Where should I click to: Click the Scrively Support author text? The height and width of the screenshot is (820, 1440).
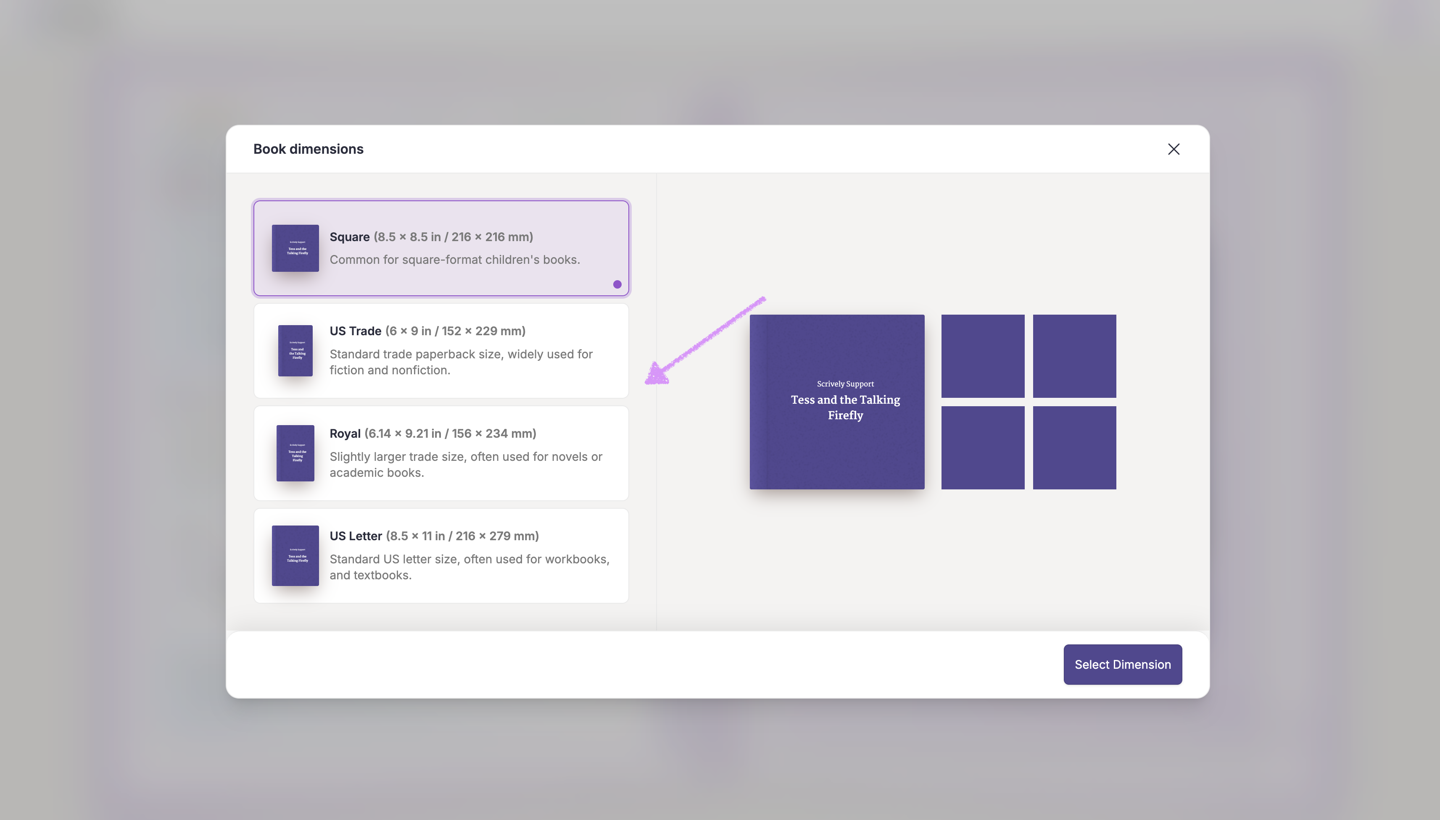(x=845, y=384)
